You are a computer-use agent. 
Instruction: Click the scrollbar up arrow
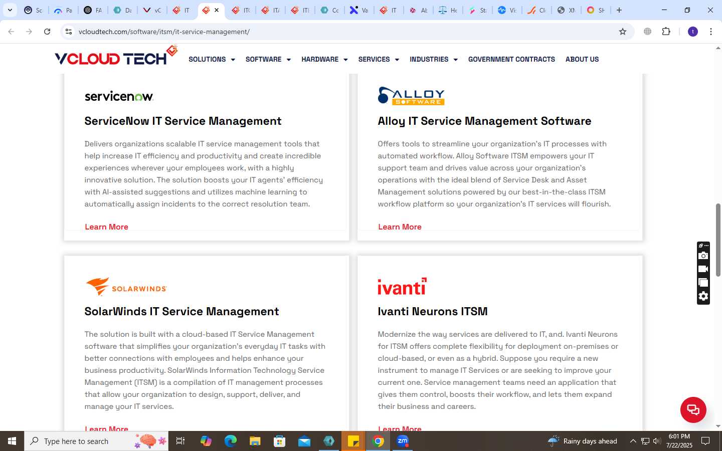click(718, 49)
